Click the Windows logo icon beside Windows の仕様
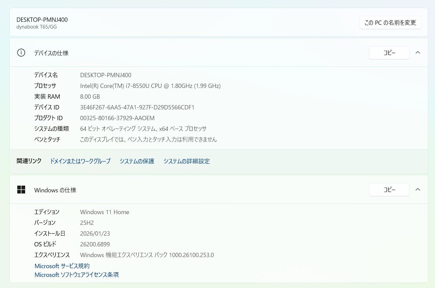435x288 pixels. tap(21, 190)
